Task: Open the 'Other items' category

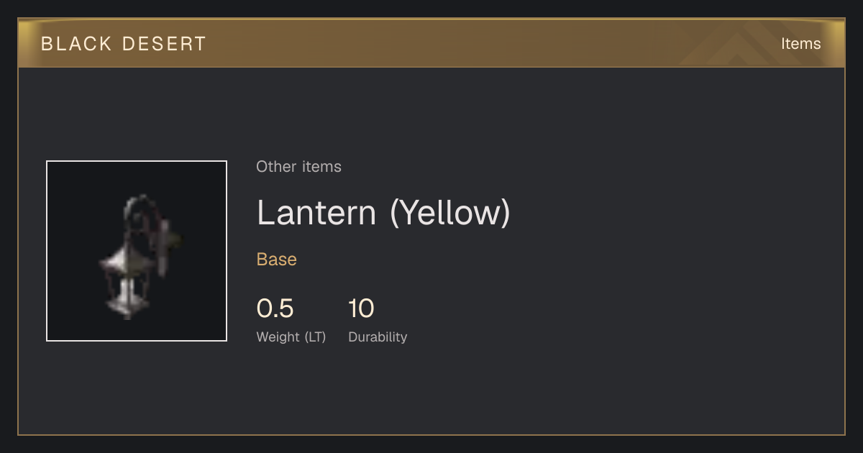Action: [x=298, y=167]
